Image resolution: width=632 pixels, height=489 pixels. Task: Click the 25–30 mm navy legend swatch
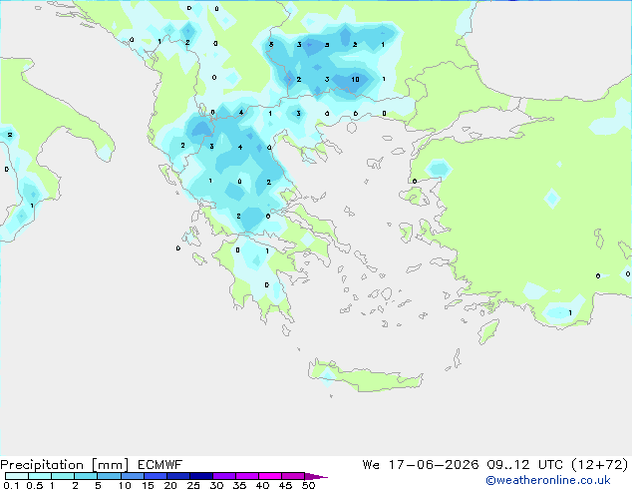[x=201, y=476]
